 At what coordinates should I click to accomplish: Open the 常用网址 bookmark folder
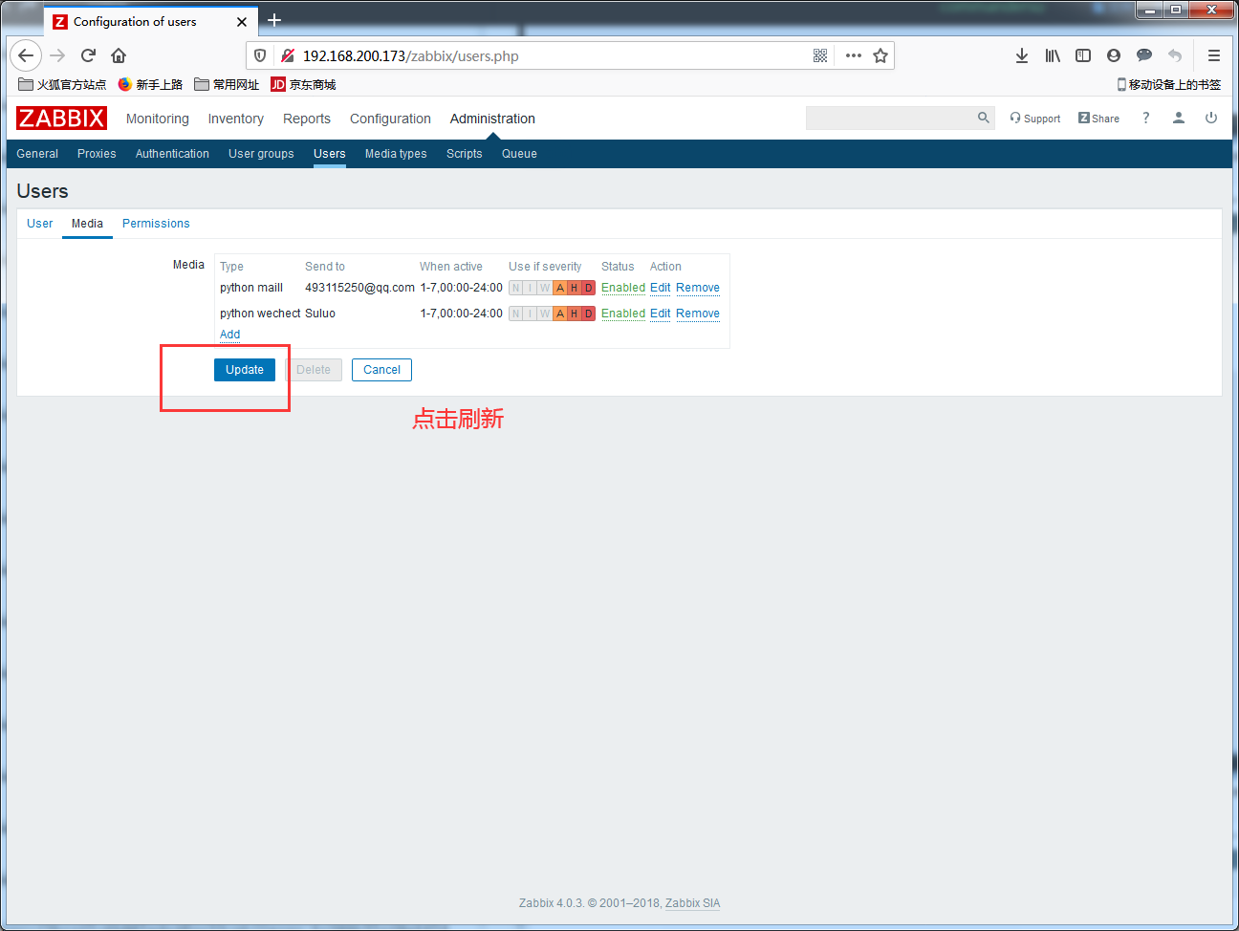(227, 84)
